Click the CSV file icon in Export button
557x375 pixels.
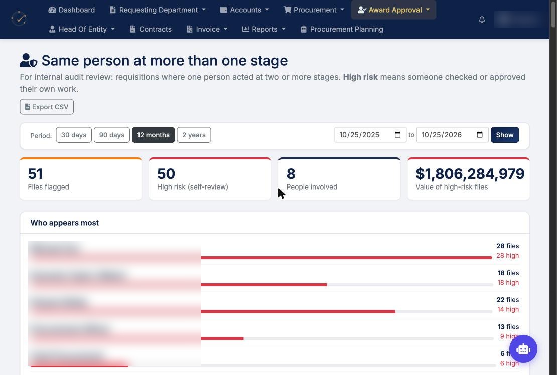tap(28, 107)
